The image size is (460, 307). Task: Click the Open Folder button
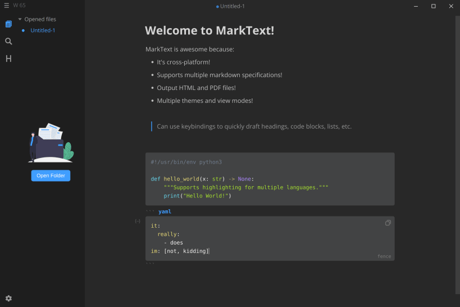[51, 175]
